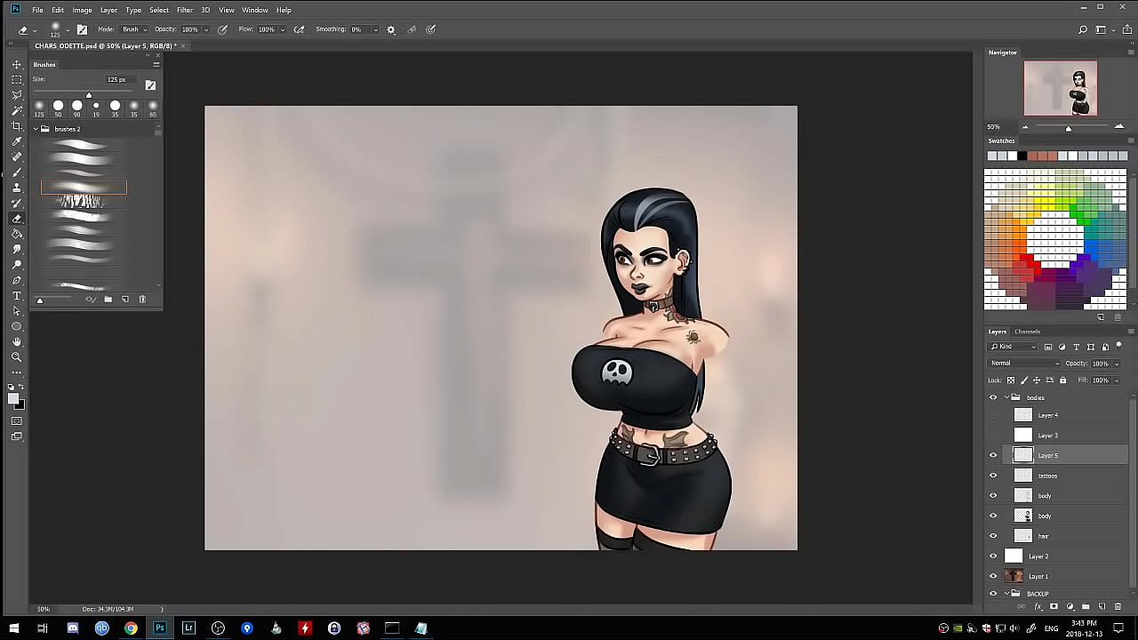Open the Filter menu
1138x640 pixels.
pyautogui.click(x=184, y=10)
